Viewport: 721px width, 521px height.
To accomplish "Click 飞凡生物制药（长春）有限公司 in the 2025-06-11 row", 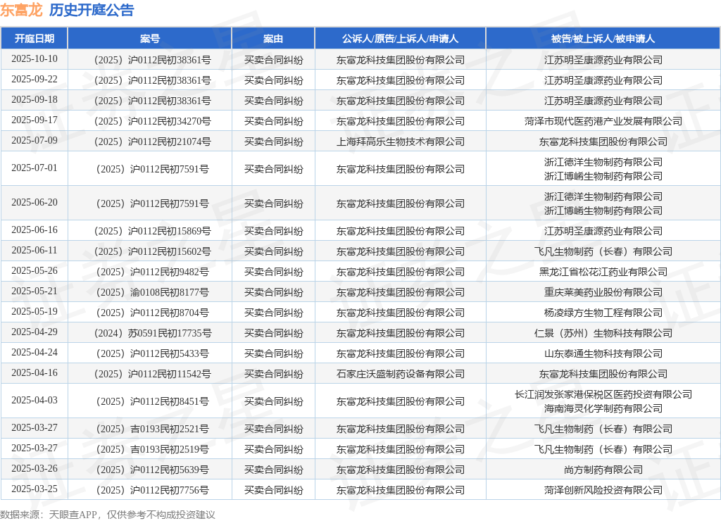I will [x=603, y=251].
